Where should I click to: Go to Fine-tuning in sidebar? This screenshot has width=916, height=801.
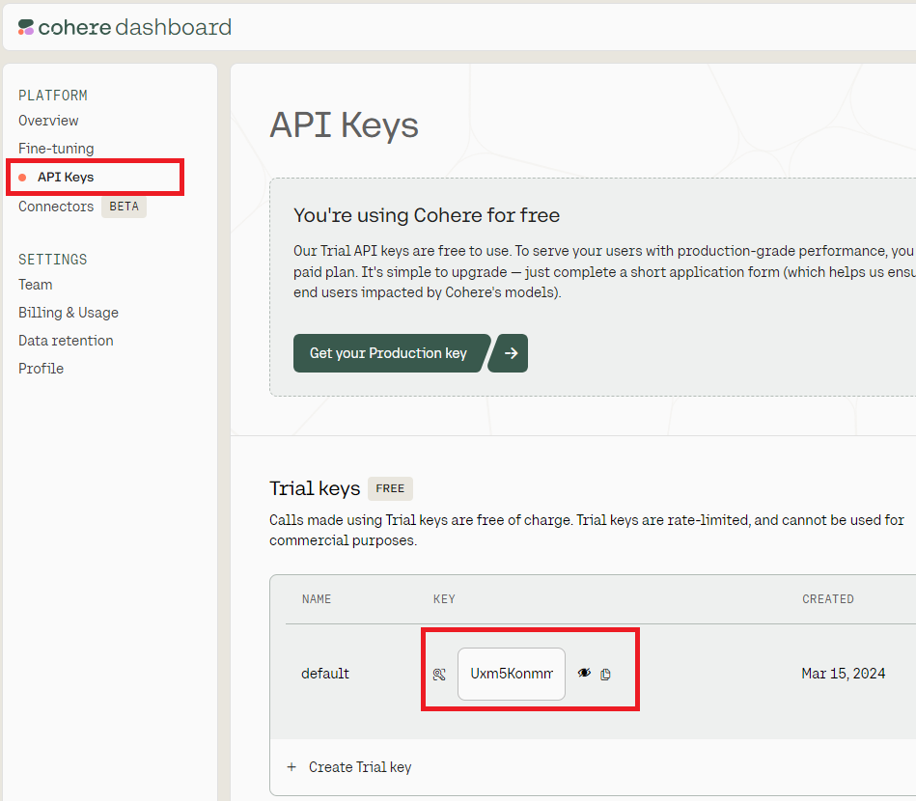pyautogui.click(x=56, y=149)
